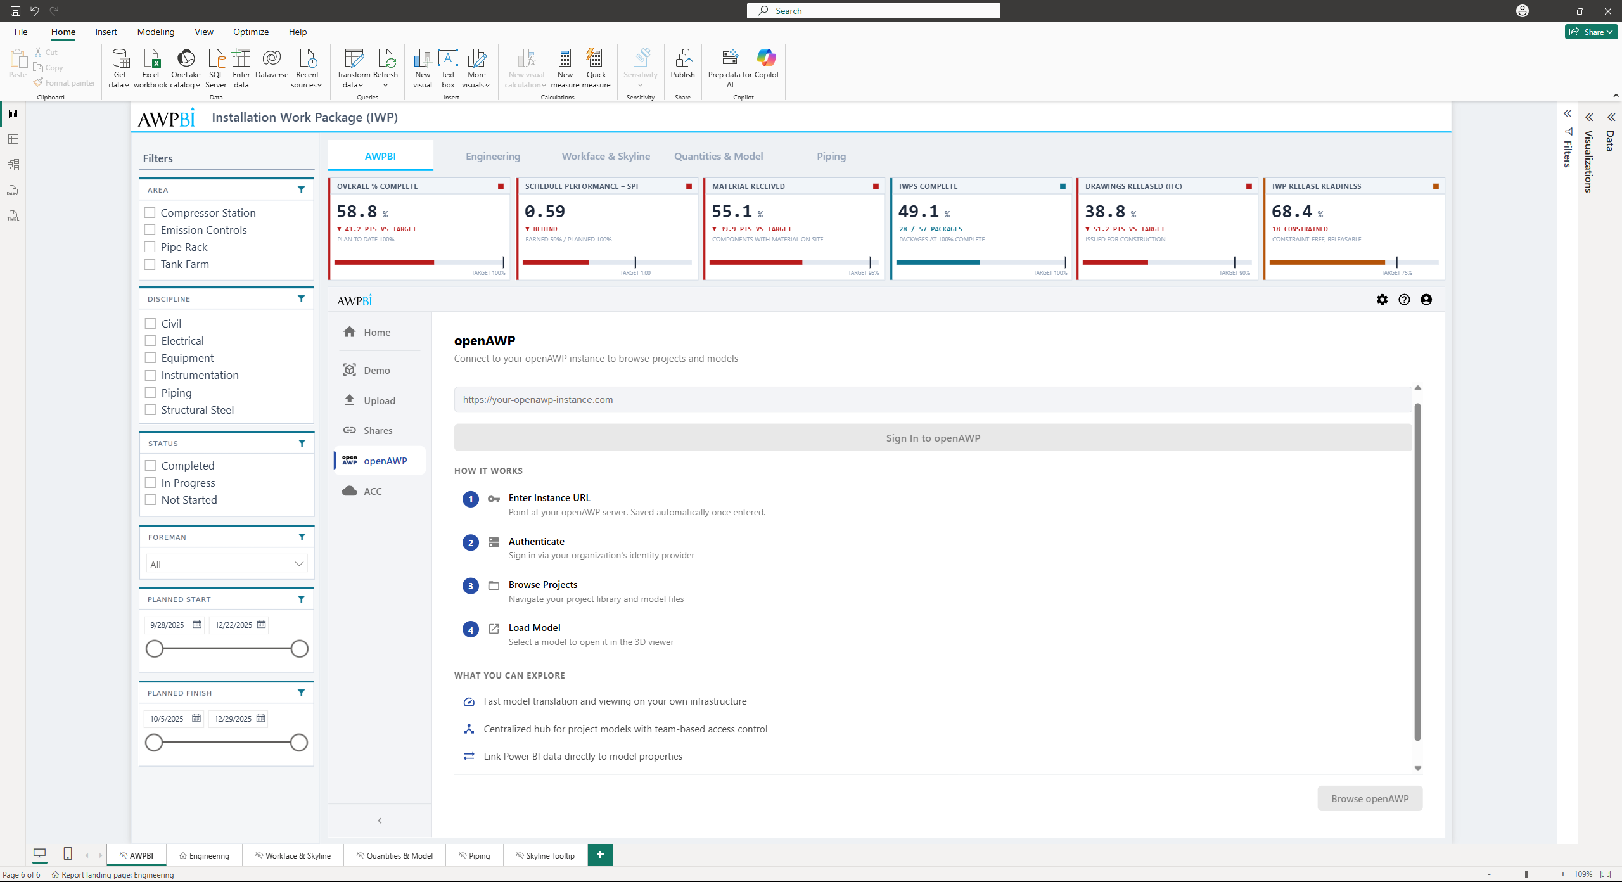This screenshot has height=882, width=1622.
Task: Open Copilot from the ribbon
Action: tap(767, 63)
